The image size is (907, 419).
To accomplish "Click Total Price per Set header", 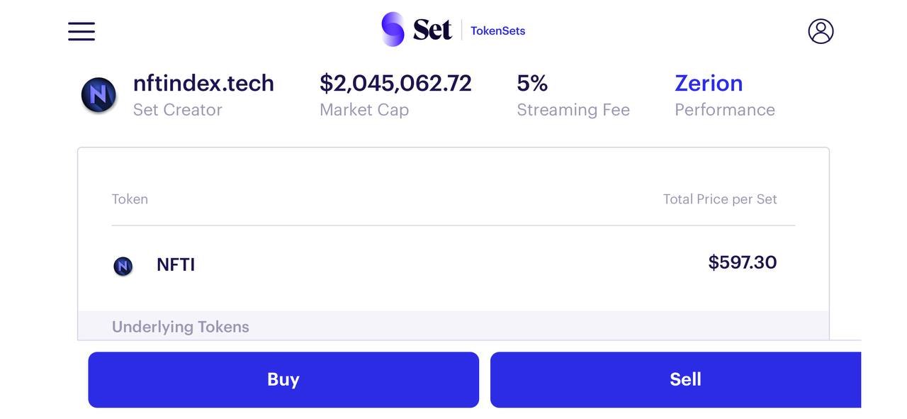I will click(x=720, y=199).
